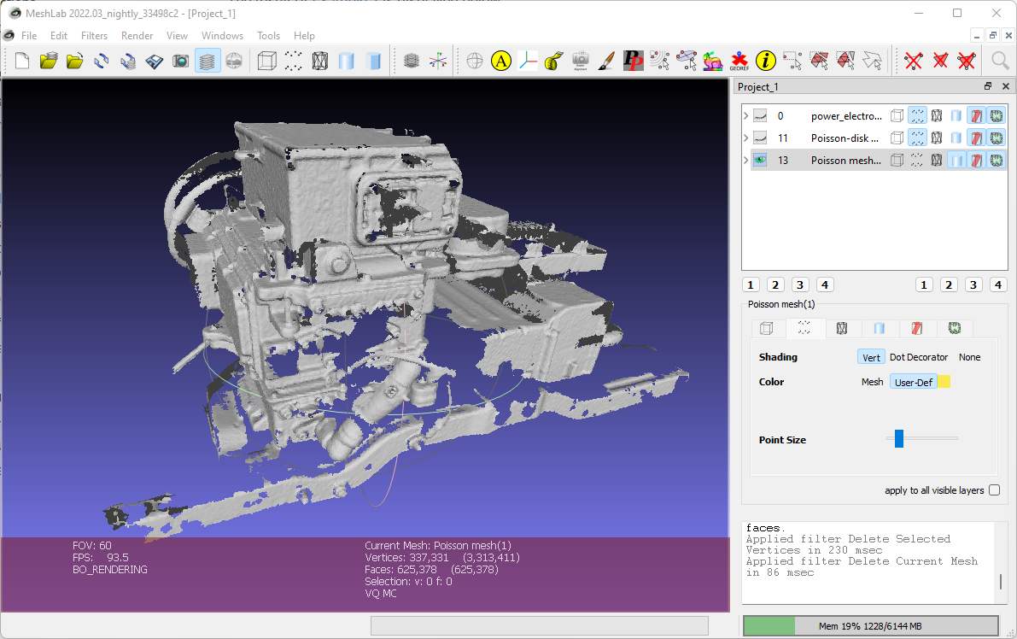Toggle points rendering in the main toolbar
The image size is (1017, 639).
(293, 61)
